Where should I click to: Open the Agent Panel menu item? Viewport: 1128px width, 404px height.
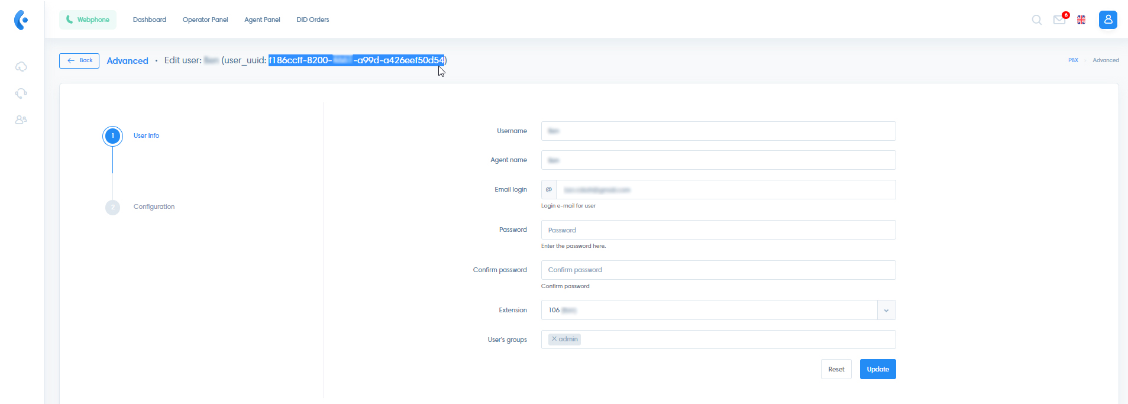[x=262, y=20]
